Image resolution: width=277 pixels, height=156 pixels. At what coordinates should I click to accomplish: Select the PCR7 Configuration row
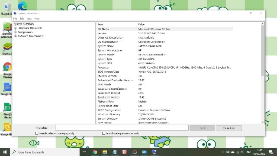point(165,110)
